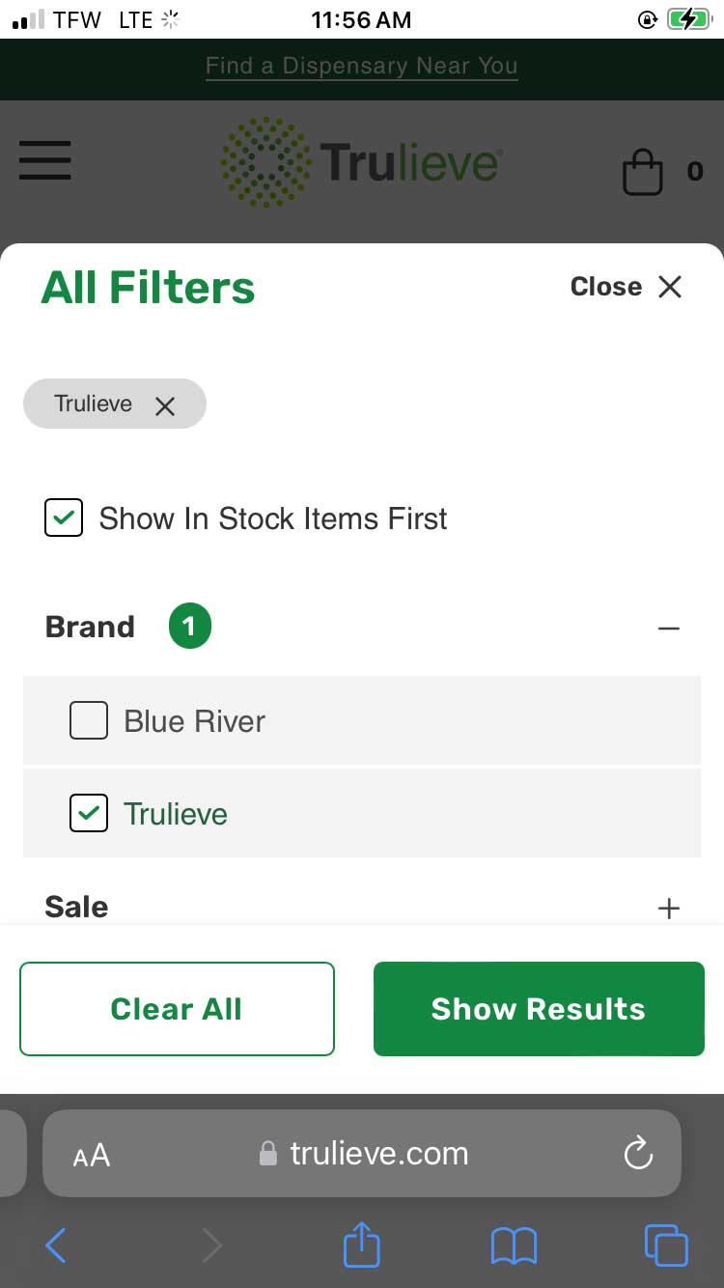Go back in Safari
The height and width of the screenshot is (1288, 724).
(56, 1246)
